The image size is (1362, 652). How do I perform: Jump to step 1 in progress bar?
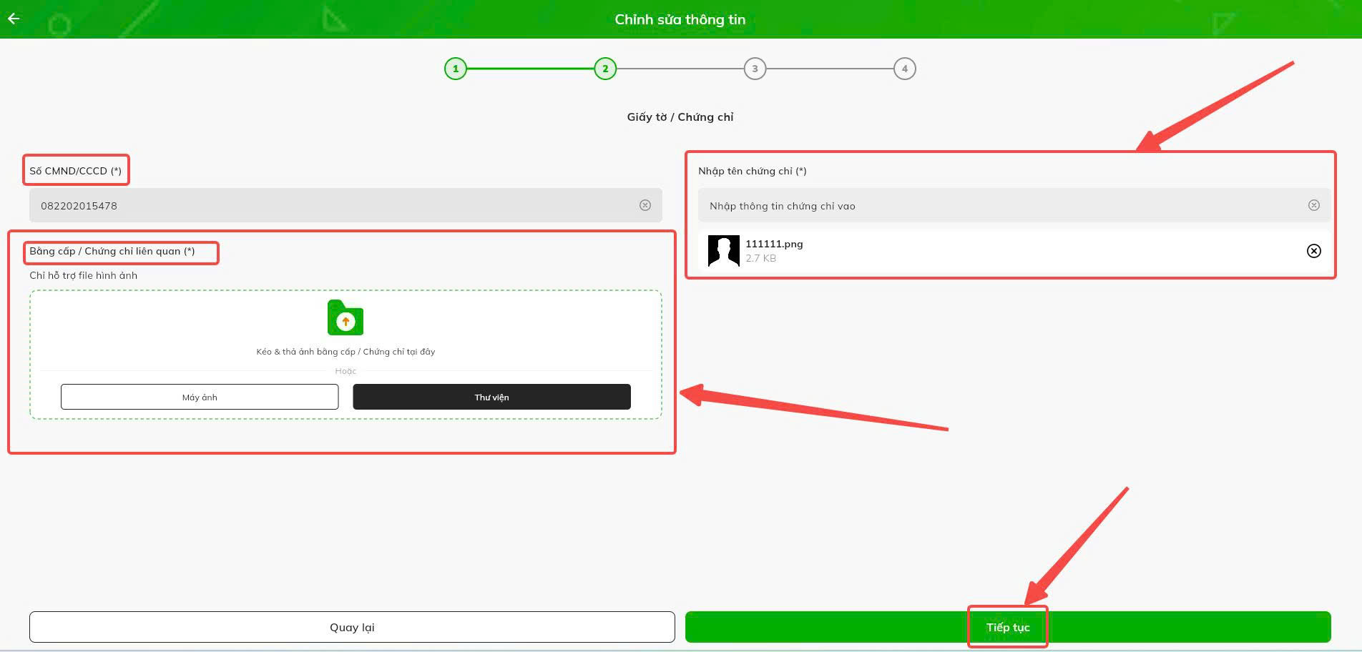tap(456, 69)
